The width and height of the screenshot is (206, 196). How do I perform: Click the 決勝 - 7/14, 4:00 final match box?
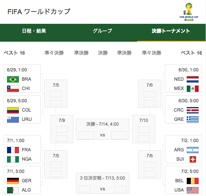(x=103, y=129)
